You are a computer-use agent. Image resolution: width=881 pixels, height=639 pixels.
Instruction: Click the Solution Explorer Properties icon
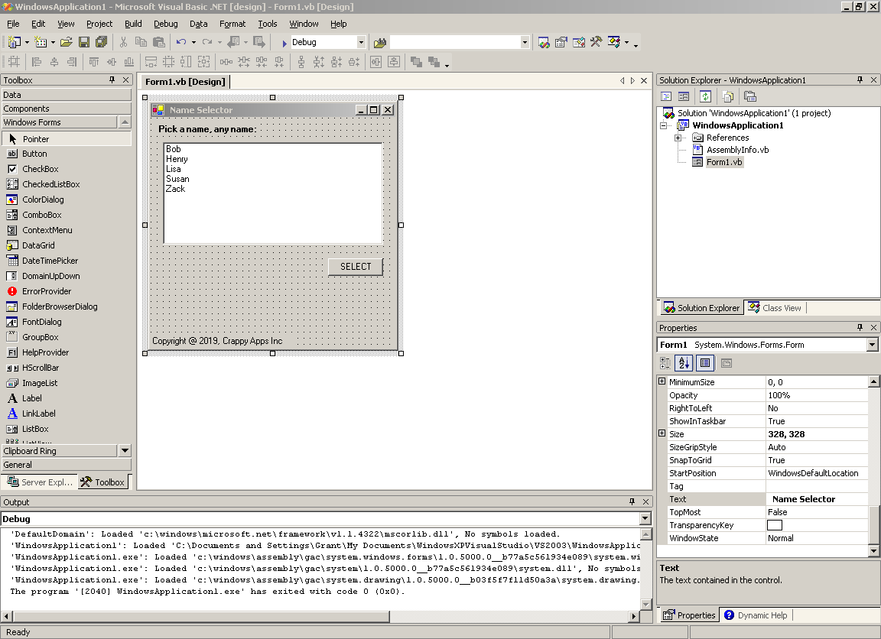(x=750, y=96)
